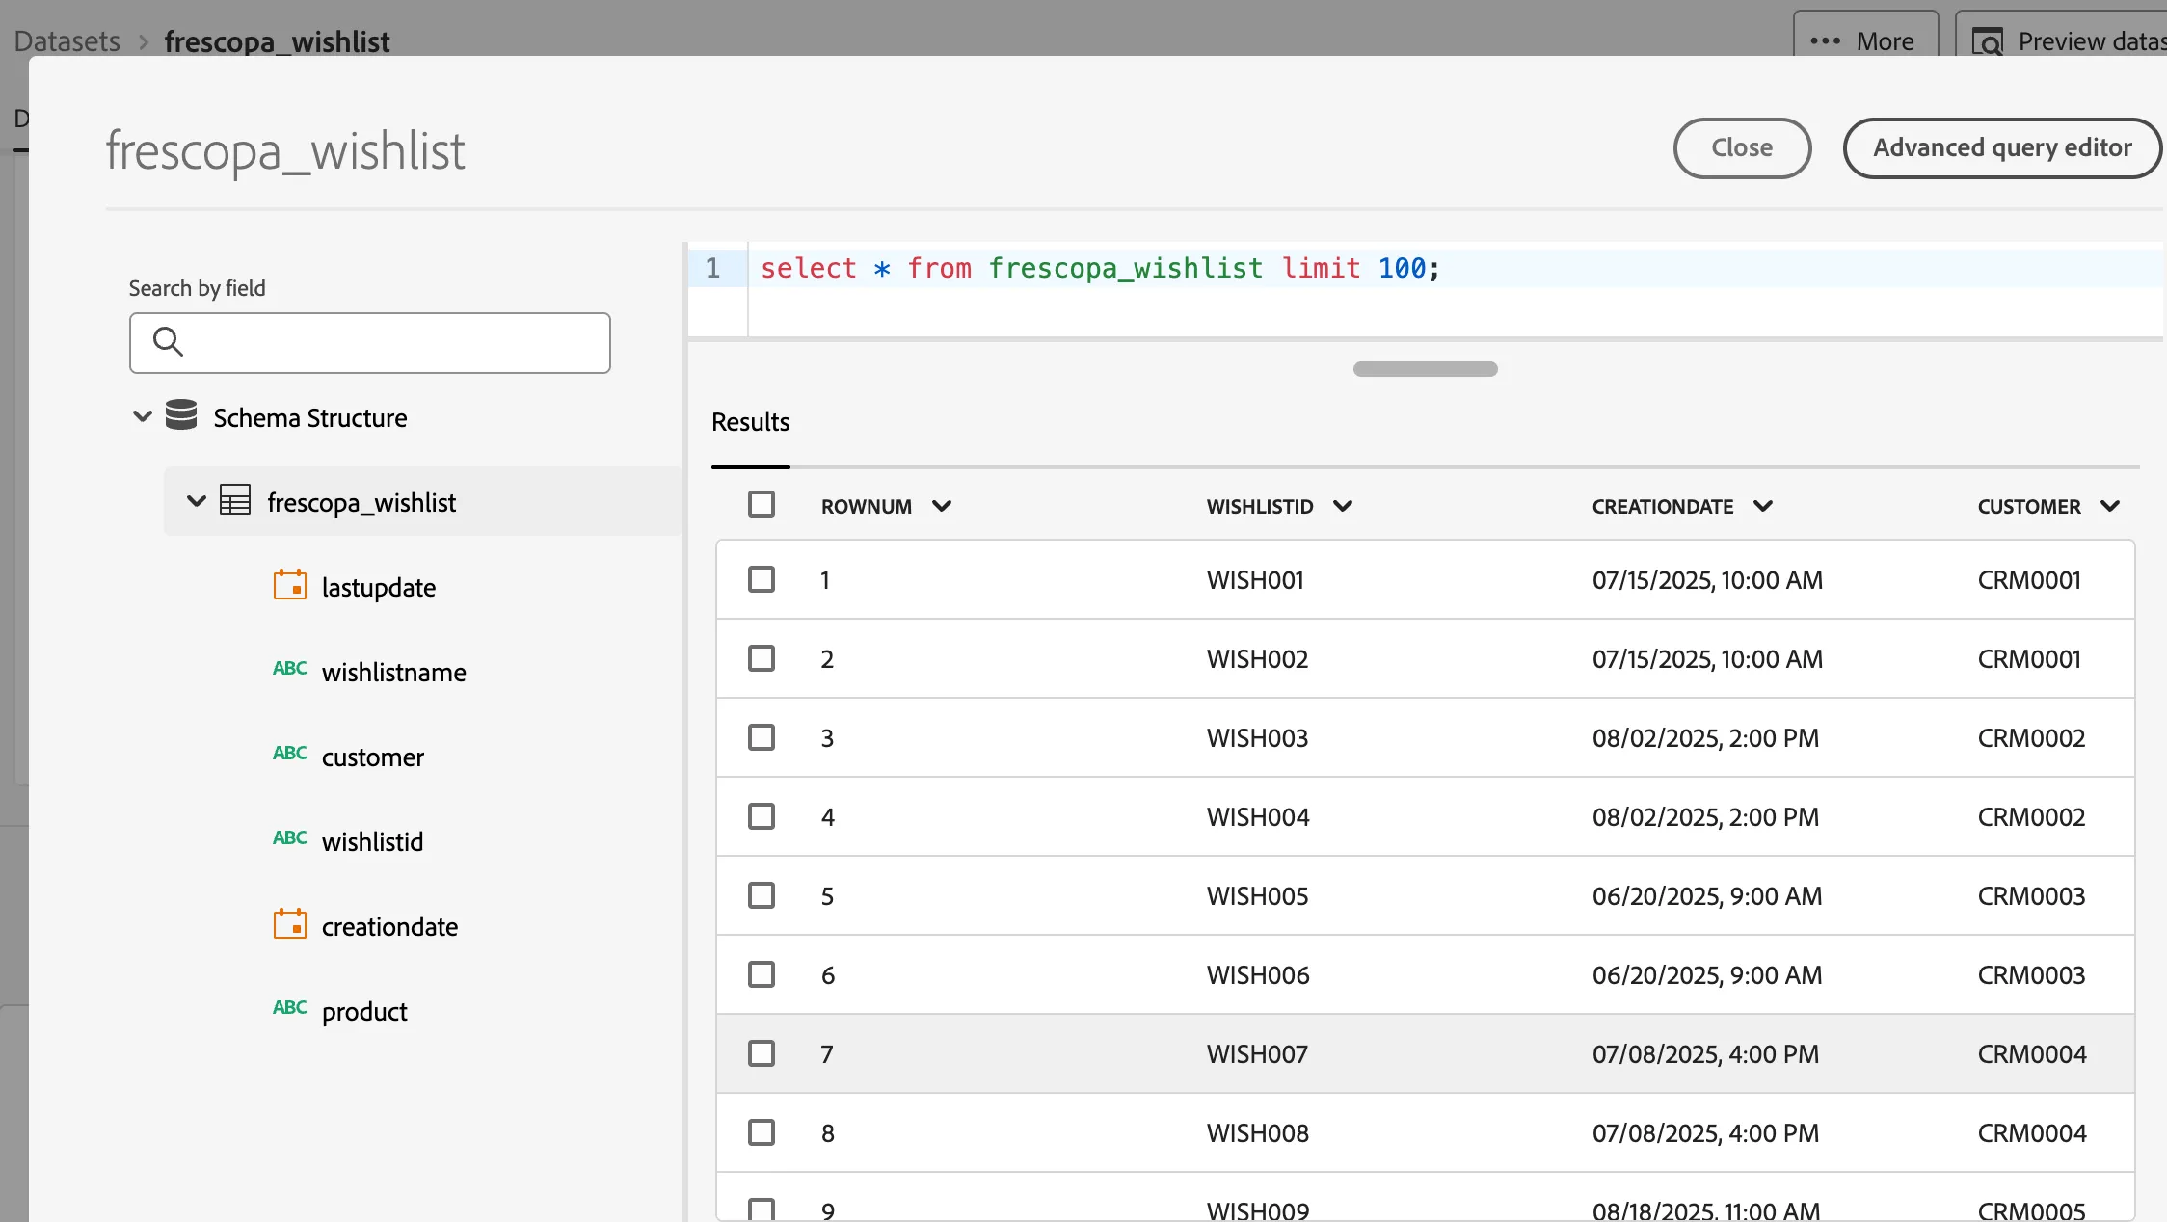
Task: Click the ABC type icon beside product
Action: coord(289,1008)
